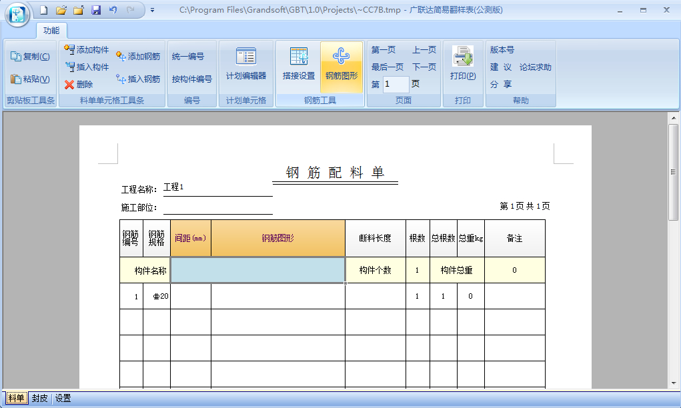Create a new file from quick access toolbar
681x408 pixels.
tap(43, 9)
